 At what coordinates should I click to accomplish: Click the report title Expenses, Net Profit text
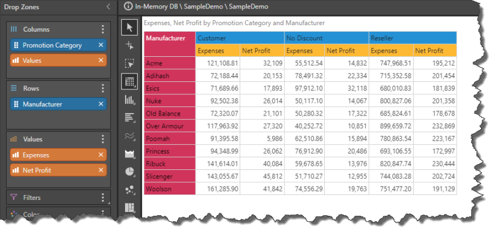coord(234,23)
